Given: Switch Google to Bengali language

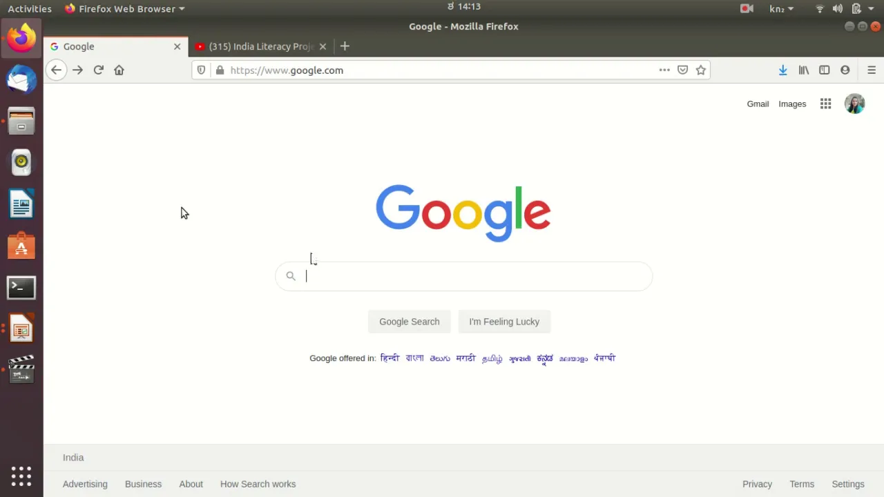Looking at the screenshot, I should click(414, 358).
